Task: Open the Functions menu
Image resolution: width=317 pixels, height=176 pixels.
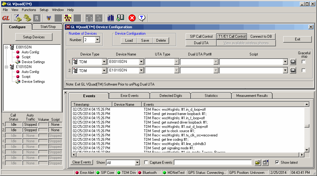Action: coord(29,10)
